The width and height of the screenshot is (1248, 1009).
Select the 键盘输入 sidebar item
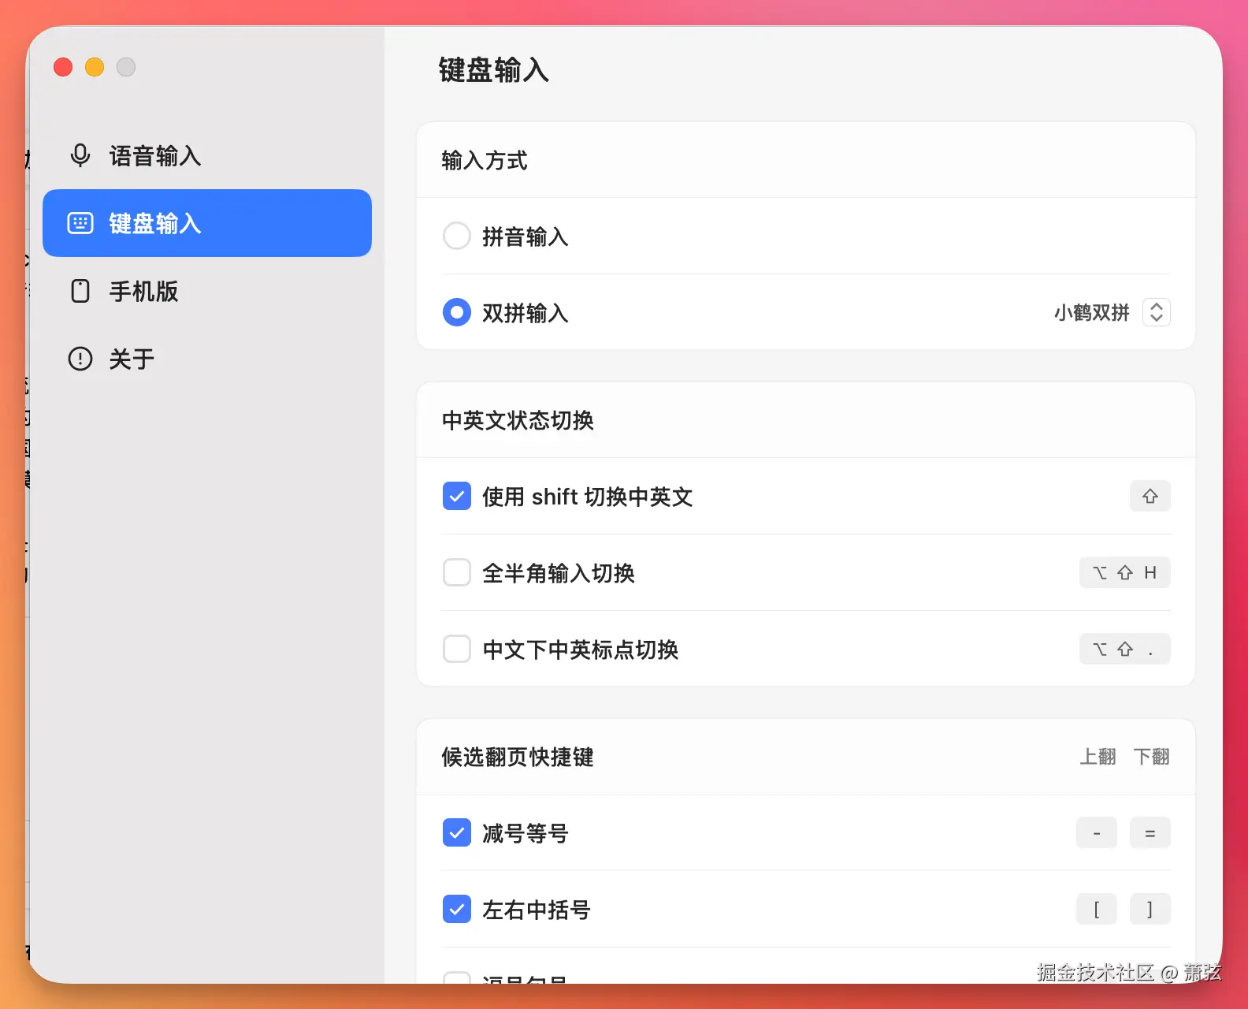206,223
